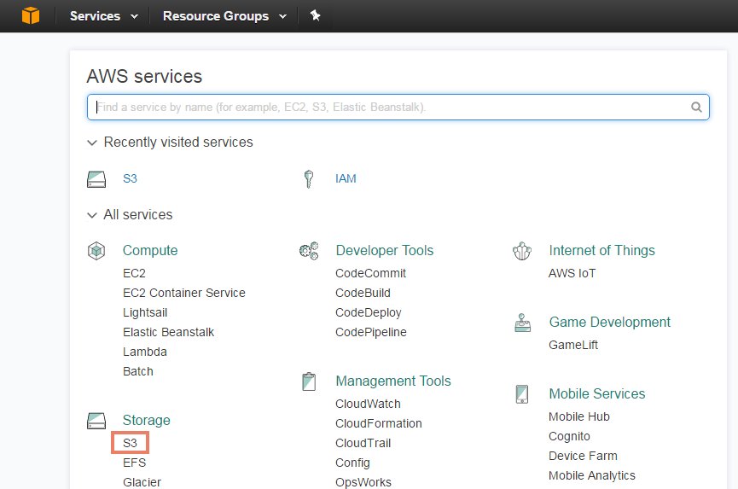
Task: Open CloudFormation
Action: point(379,423)
